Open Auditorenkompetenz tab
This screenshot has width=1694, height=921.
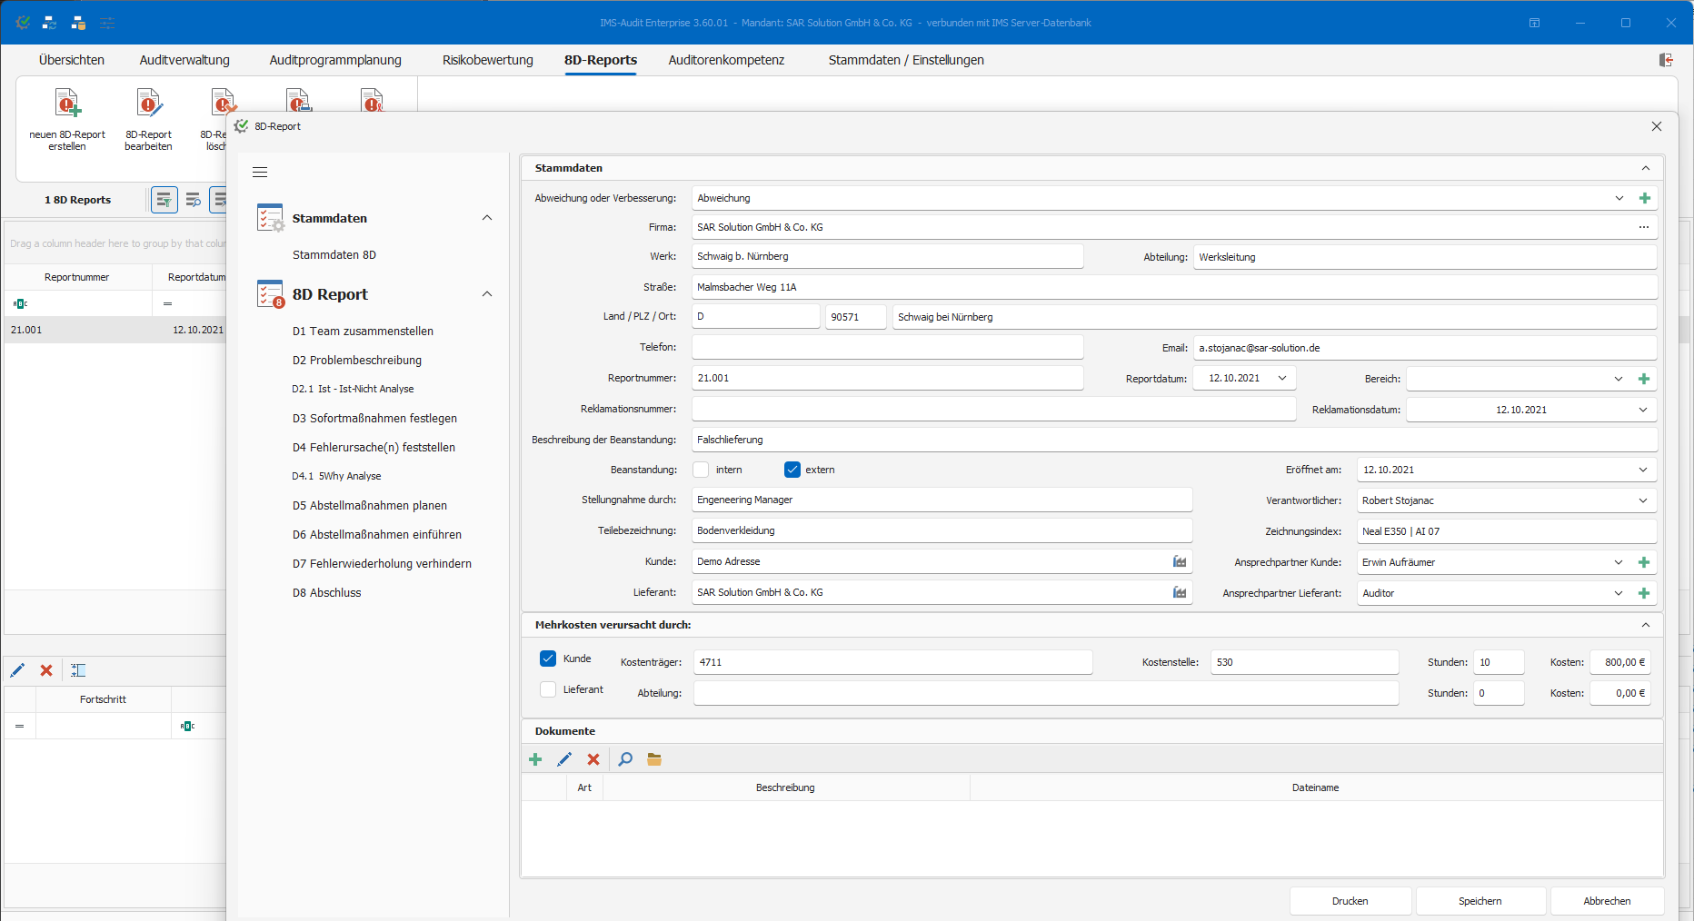(726, 60)
